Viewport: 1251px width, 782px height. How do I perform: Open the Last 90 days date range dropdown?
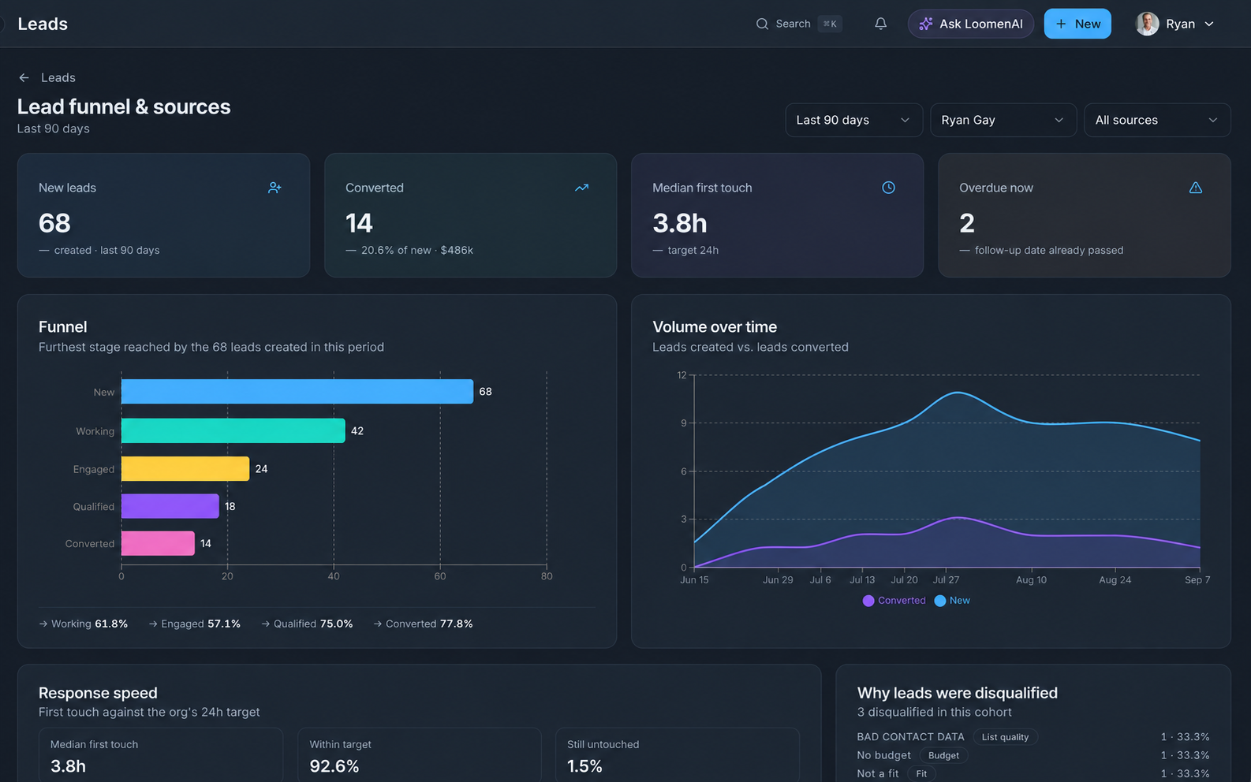coord(853,120)
